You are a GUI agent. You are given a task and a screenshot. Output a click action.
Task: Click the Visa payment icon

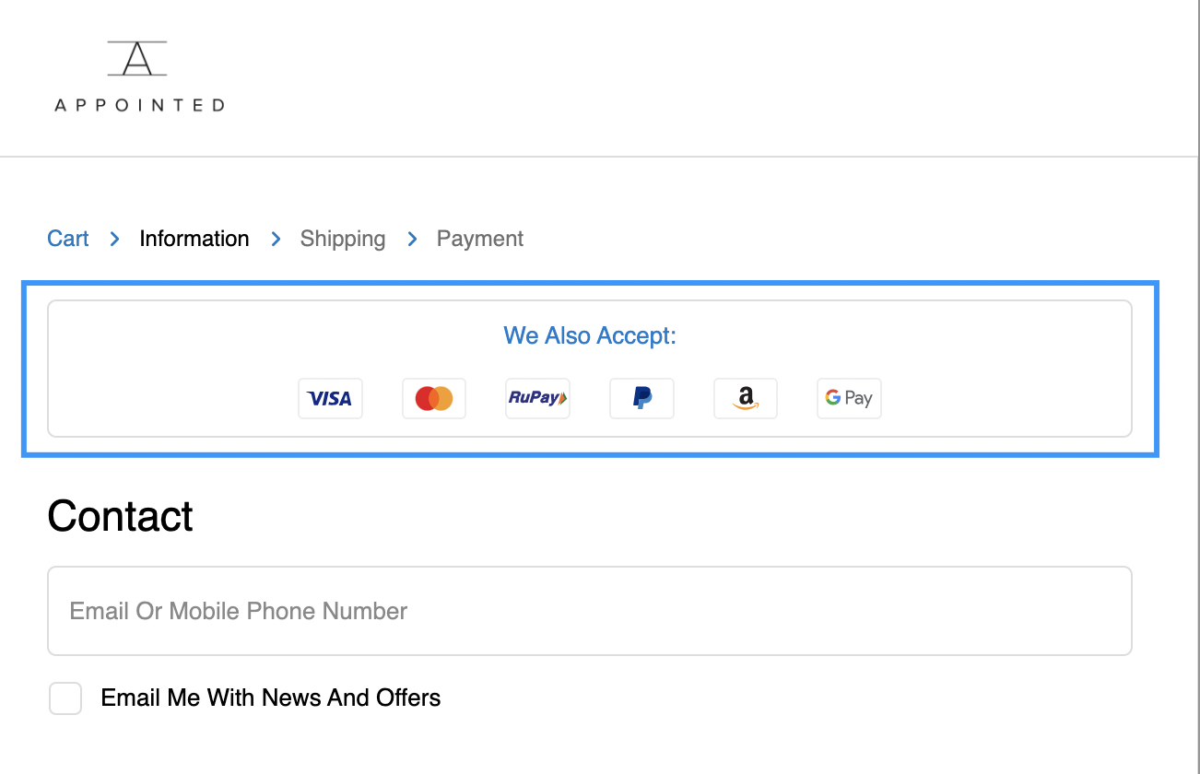click(330, 398)
